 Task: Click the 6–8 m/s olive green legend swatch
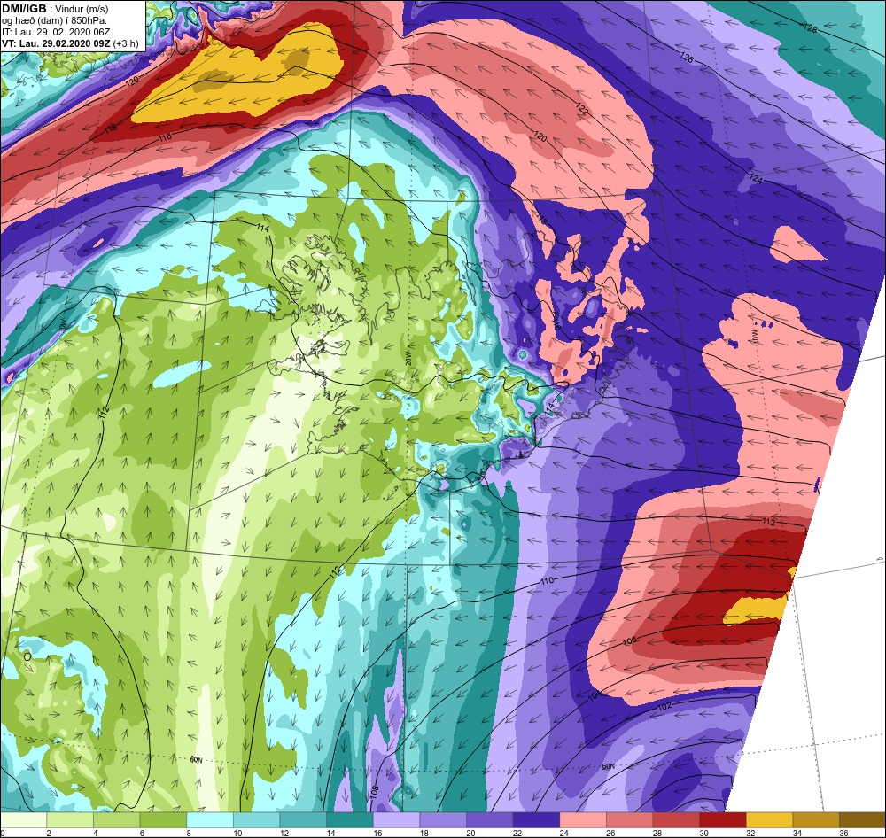click(x=163, y=820)
